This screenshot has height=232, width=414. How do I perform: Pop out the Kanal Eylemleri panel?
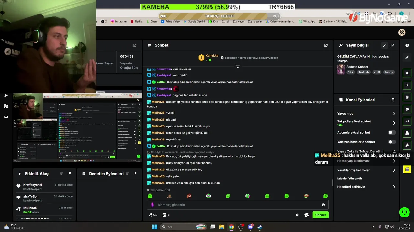click(392, 100)
